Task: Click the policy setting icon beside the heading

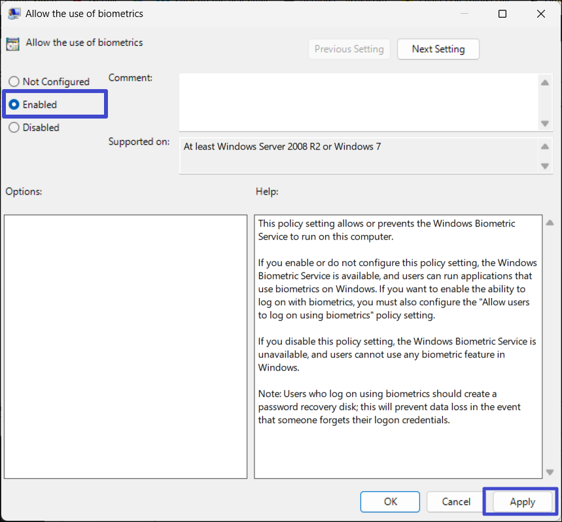Action: pyautogui.click(x=12, y=44)
